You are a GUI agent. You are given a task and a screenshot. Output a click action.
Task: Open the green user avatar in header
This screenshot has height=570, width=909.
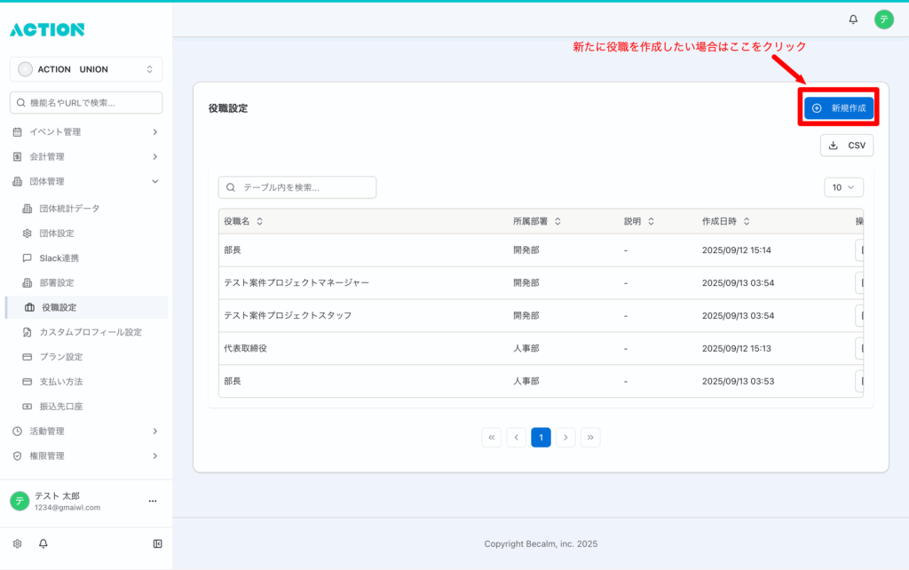(883, 20)
